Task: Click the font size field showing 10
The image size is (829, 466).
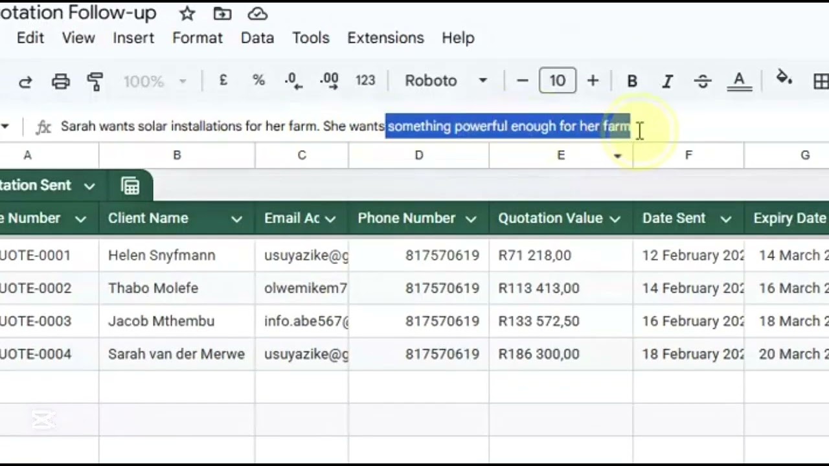Action: [x=558, y=80]
